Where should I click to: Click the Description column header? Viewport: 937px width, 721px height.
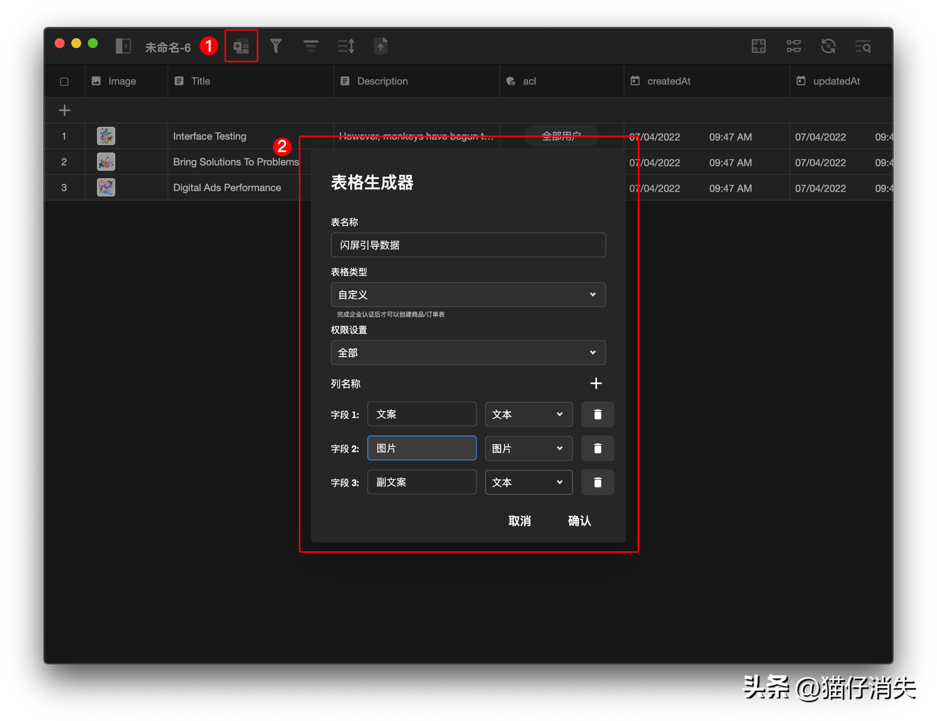416,81
